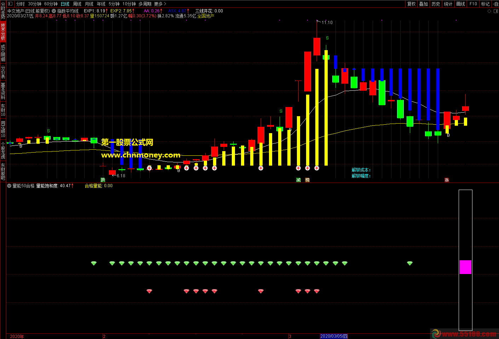Click the 6.18 low price label

point(121,176)
